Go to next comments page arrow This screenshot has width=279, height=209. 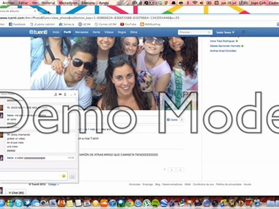(x=180, y=170)
